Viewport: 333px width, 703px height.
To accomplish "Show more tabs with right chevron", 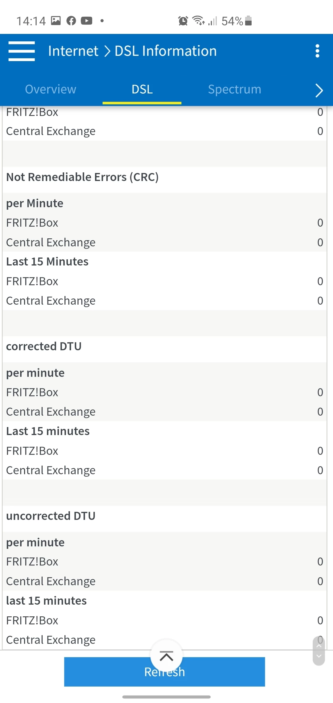I will [319, 90].
